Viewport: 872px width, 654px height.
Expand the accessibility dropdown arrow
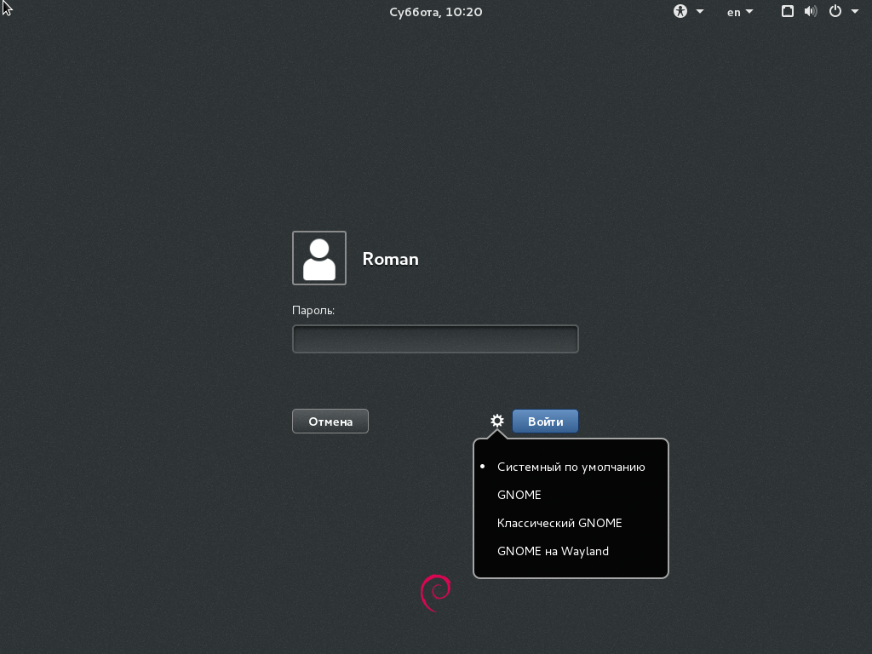tap(700, 12)
